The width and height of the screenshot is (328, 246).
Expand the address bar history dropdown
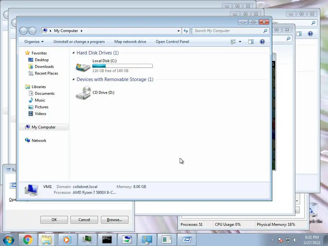point(178,31)
